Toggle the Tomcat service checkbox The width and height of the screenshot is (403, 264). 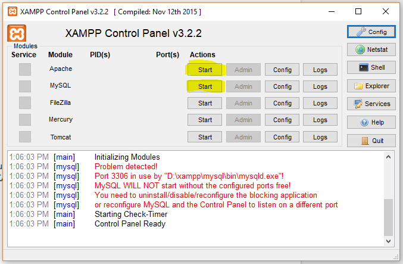point(25,136)
